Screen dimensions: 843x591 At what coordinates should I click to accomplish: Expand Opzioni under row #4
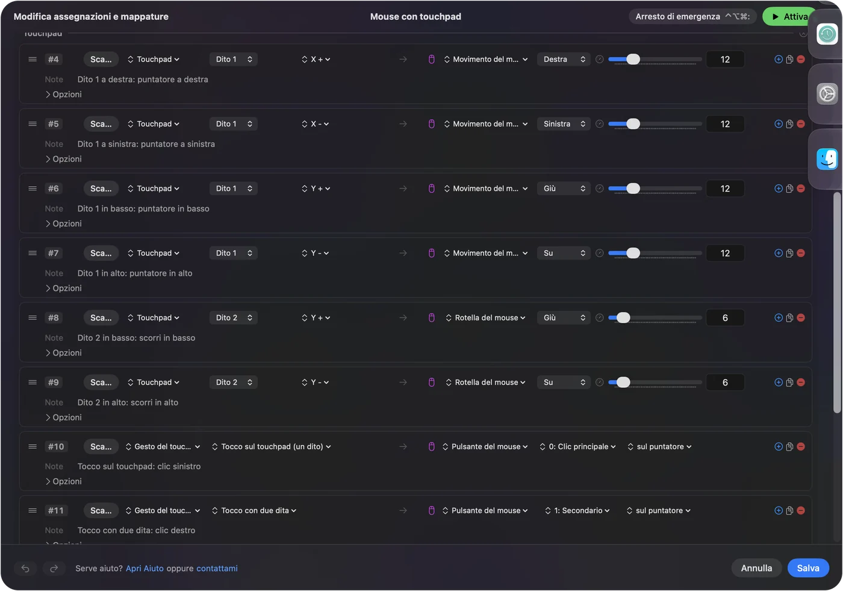pos(64,95)
